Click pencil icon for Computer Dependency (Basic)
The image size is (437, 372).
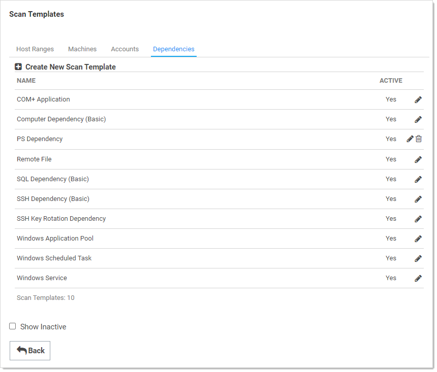pos(418,120)
